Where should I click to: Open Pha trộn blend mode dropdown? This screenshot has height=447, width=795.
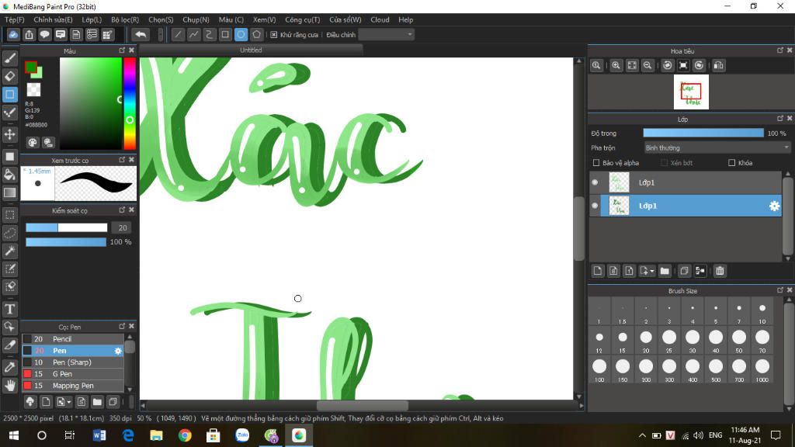[x=717, y=148]
